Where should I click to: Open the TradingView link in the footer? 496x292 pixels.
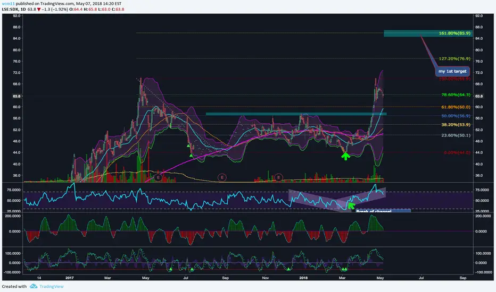tap(52, 286)
